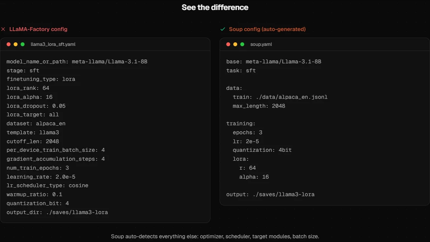Click the 'dataset: alpaca_en' line
This screenshot has width=430, height=242.
pyautogui.click(x=36, y=124)
